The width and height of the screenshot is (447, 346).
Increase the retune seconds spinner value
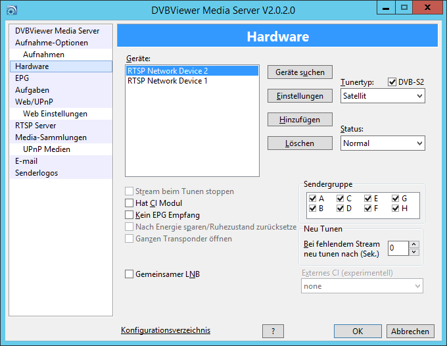click(414, 244)
